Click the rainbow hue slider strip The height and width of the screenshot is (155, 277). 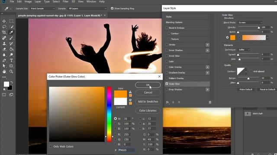pos(109,114)
